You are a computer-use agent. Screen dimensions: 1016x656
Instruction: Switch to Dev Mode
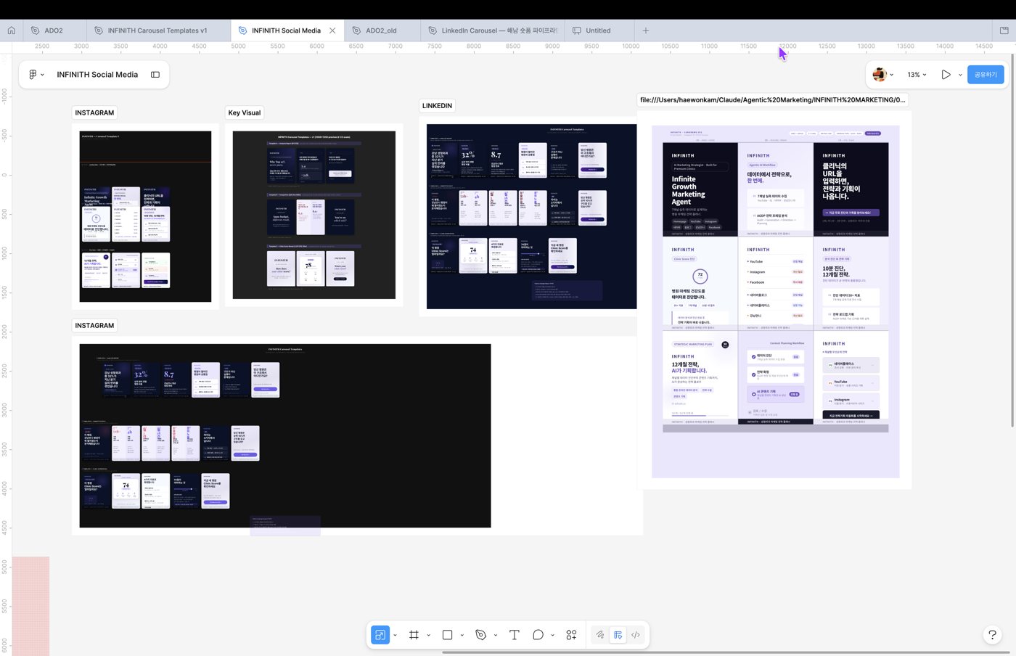pyautogui.click(x=636, y=635)
